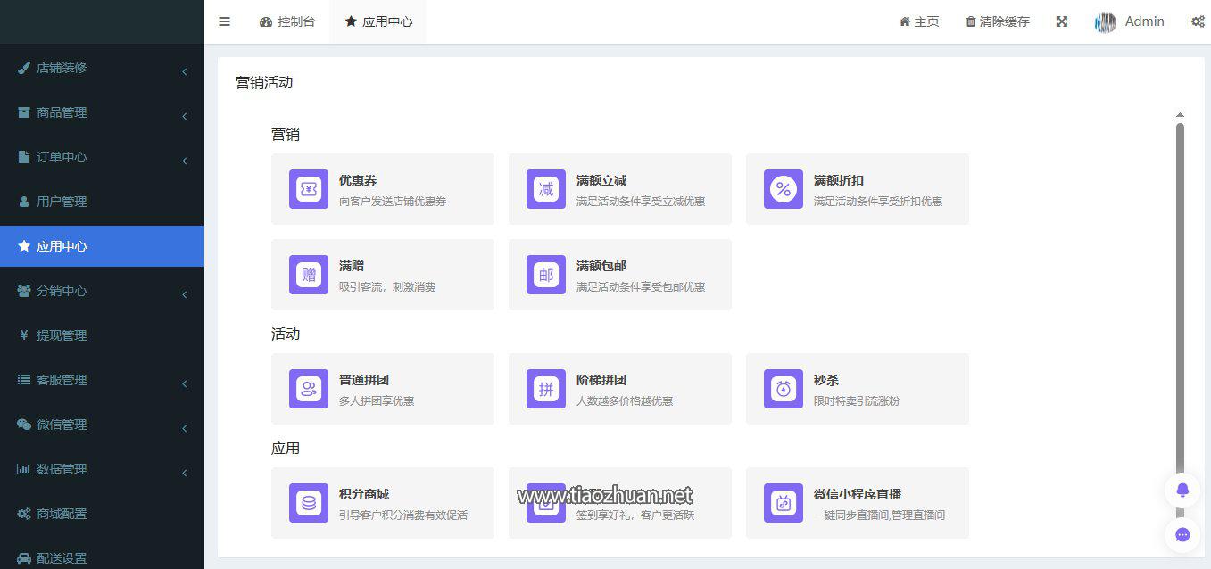
Task: Click the 微信小程序直播 live TV icon
Action: (x=784, y=503)
